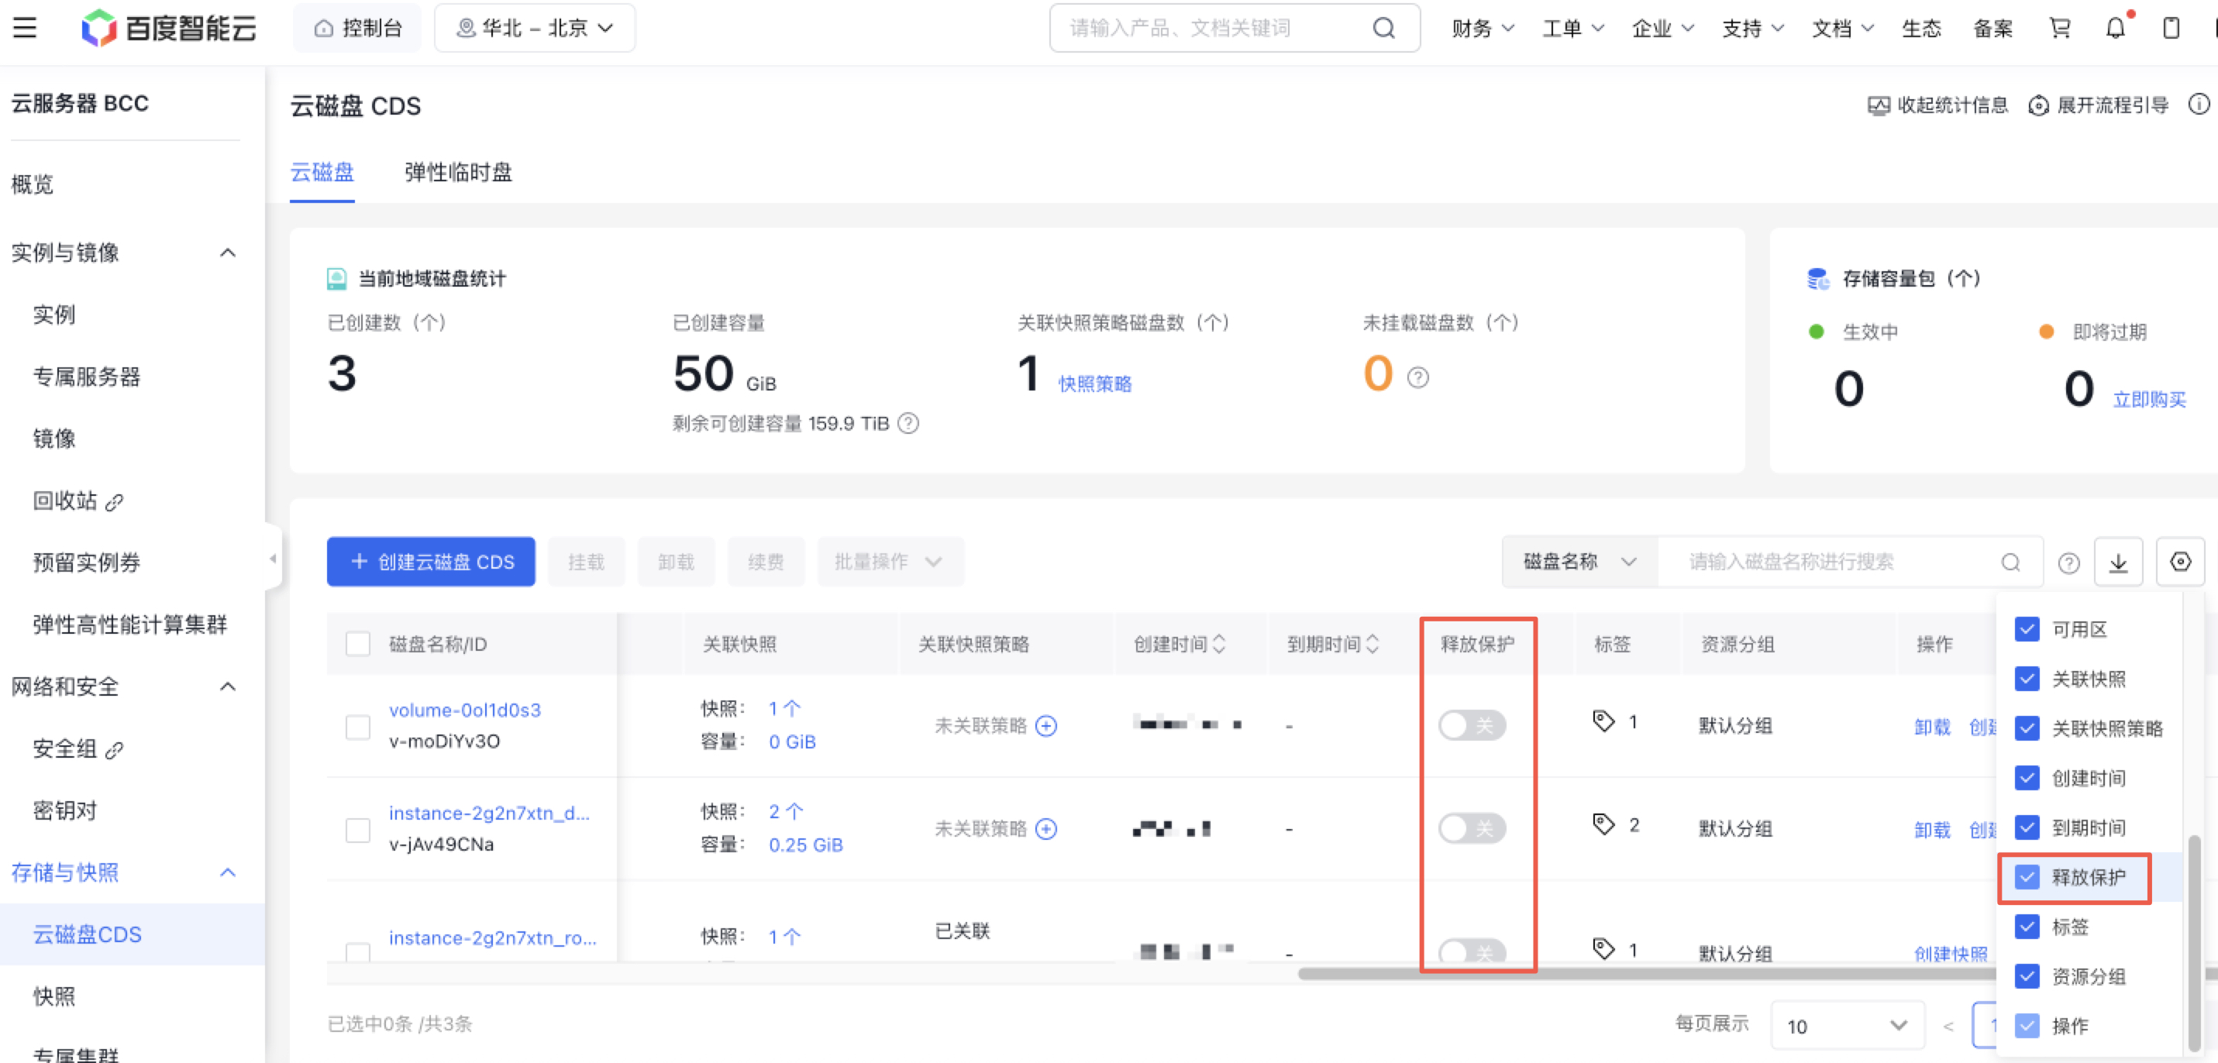The width and height of the screenshot is (2218, 1063).
Task: Click help icon beside 剩余可创建容量
Action: 908,424
